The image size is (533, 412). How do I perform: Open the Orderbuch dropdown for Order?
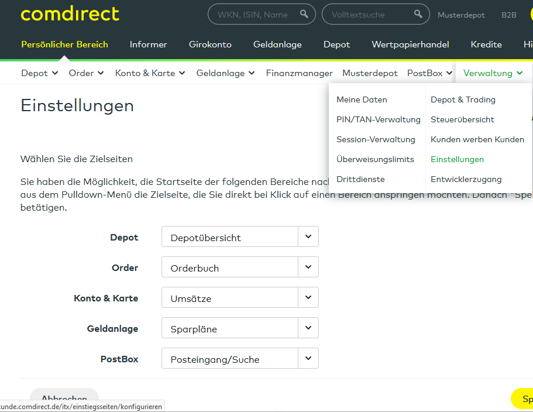pos(308,267)
